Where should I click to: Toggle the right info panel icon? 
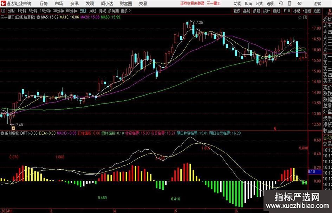(305, 17)
